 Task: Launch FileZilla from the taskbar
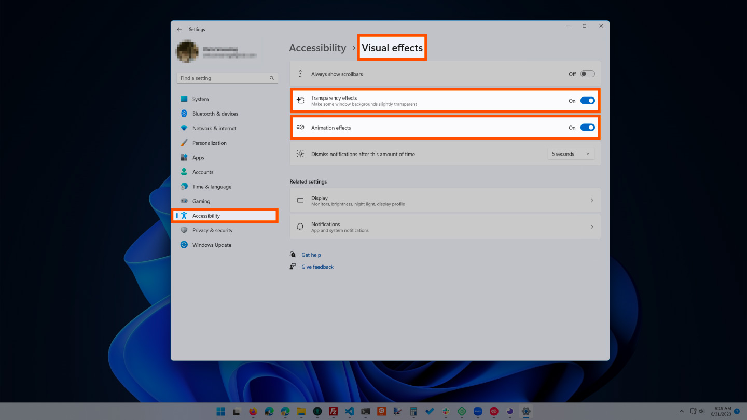pos(334,411)
